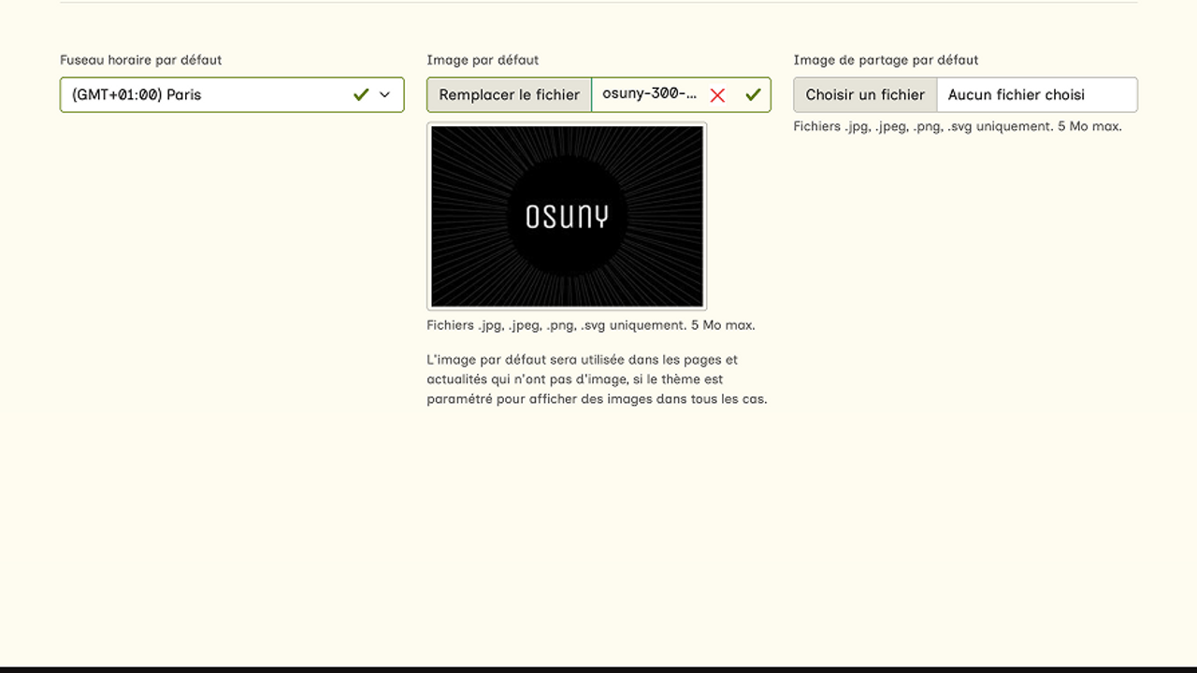Click the 'Remplacer le fichier' button
Image resolution: width=1197 pixels, height=673 pixels.
click(x=509, y=95)
